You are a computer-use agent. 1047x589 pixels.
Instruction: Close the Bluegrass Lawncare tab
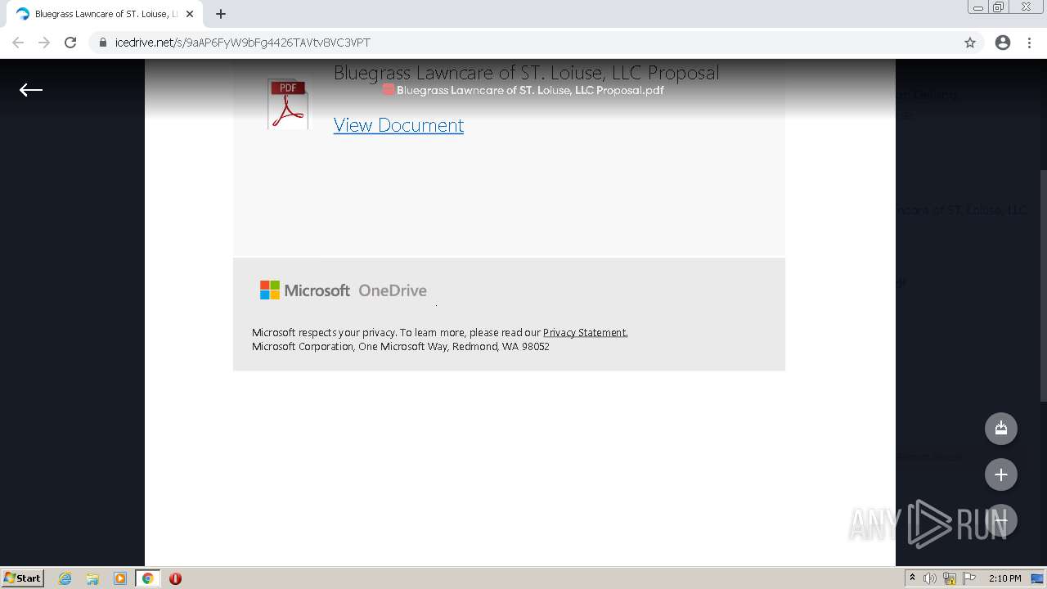point(190,14)
